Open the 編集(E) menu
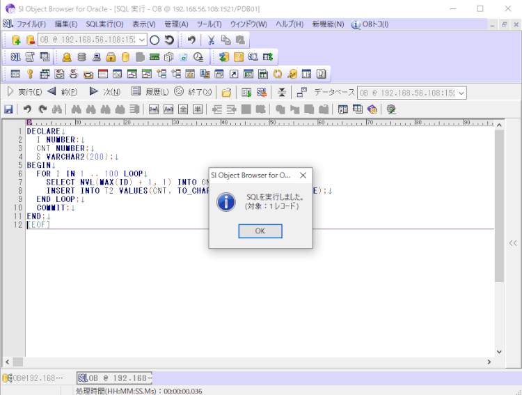This screenshot has height=395, width=522. pyautogui.click(x=66, y=24)
